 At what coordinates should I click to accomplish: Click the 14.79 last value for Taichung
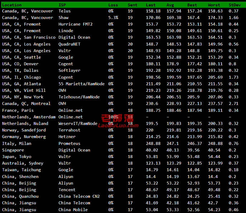click(x=152, y=170)
